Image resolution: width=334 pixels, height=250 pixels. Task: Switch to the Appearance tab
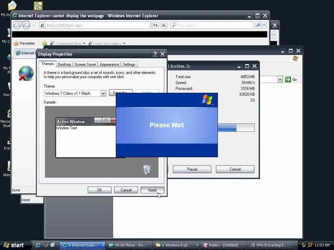[x=109, y=64]
